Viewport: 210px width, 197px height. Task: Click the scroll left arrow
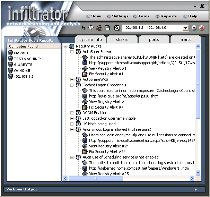coord(65,178)
